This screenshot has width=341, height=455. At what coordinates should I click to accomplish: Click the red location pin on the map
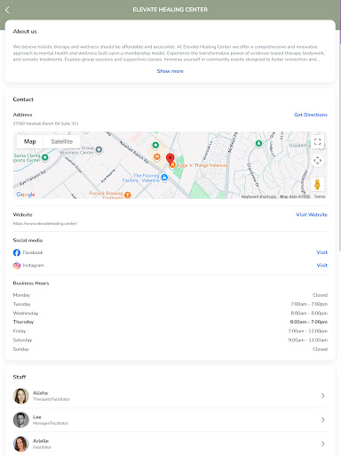tap(170, 158)
